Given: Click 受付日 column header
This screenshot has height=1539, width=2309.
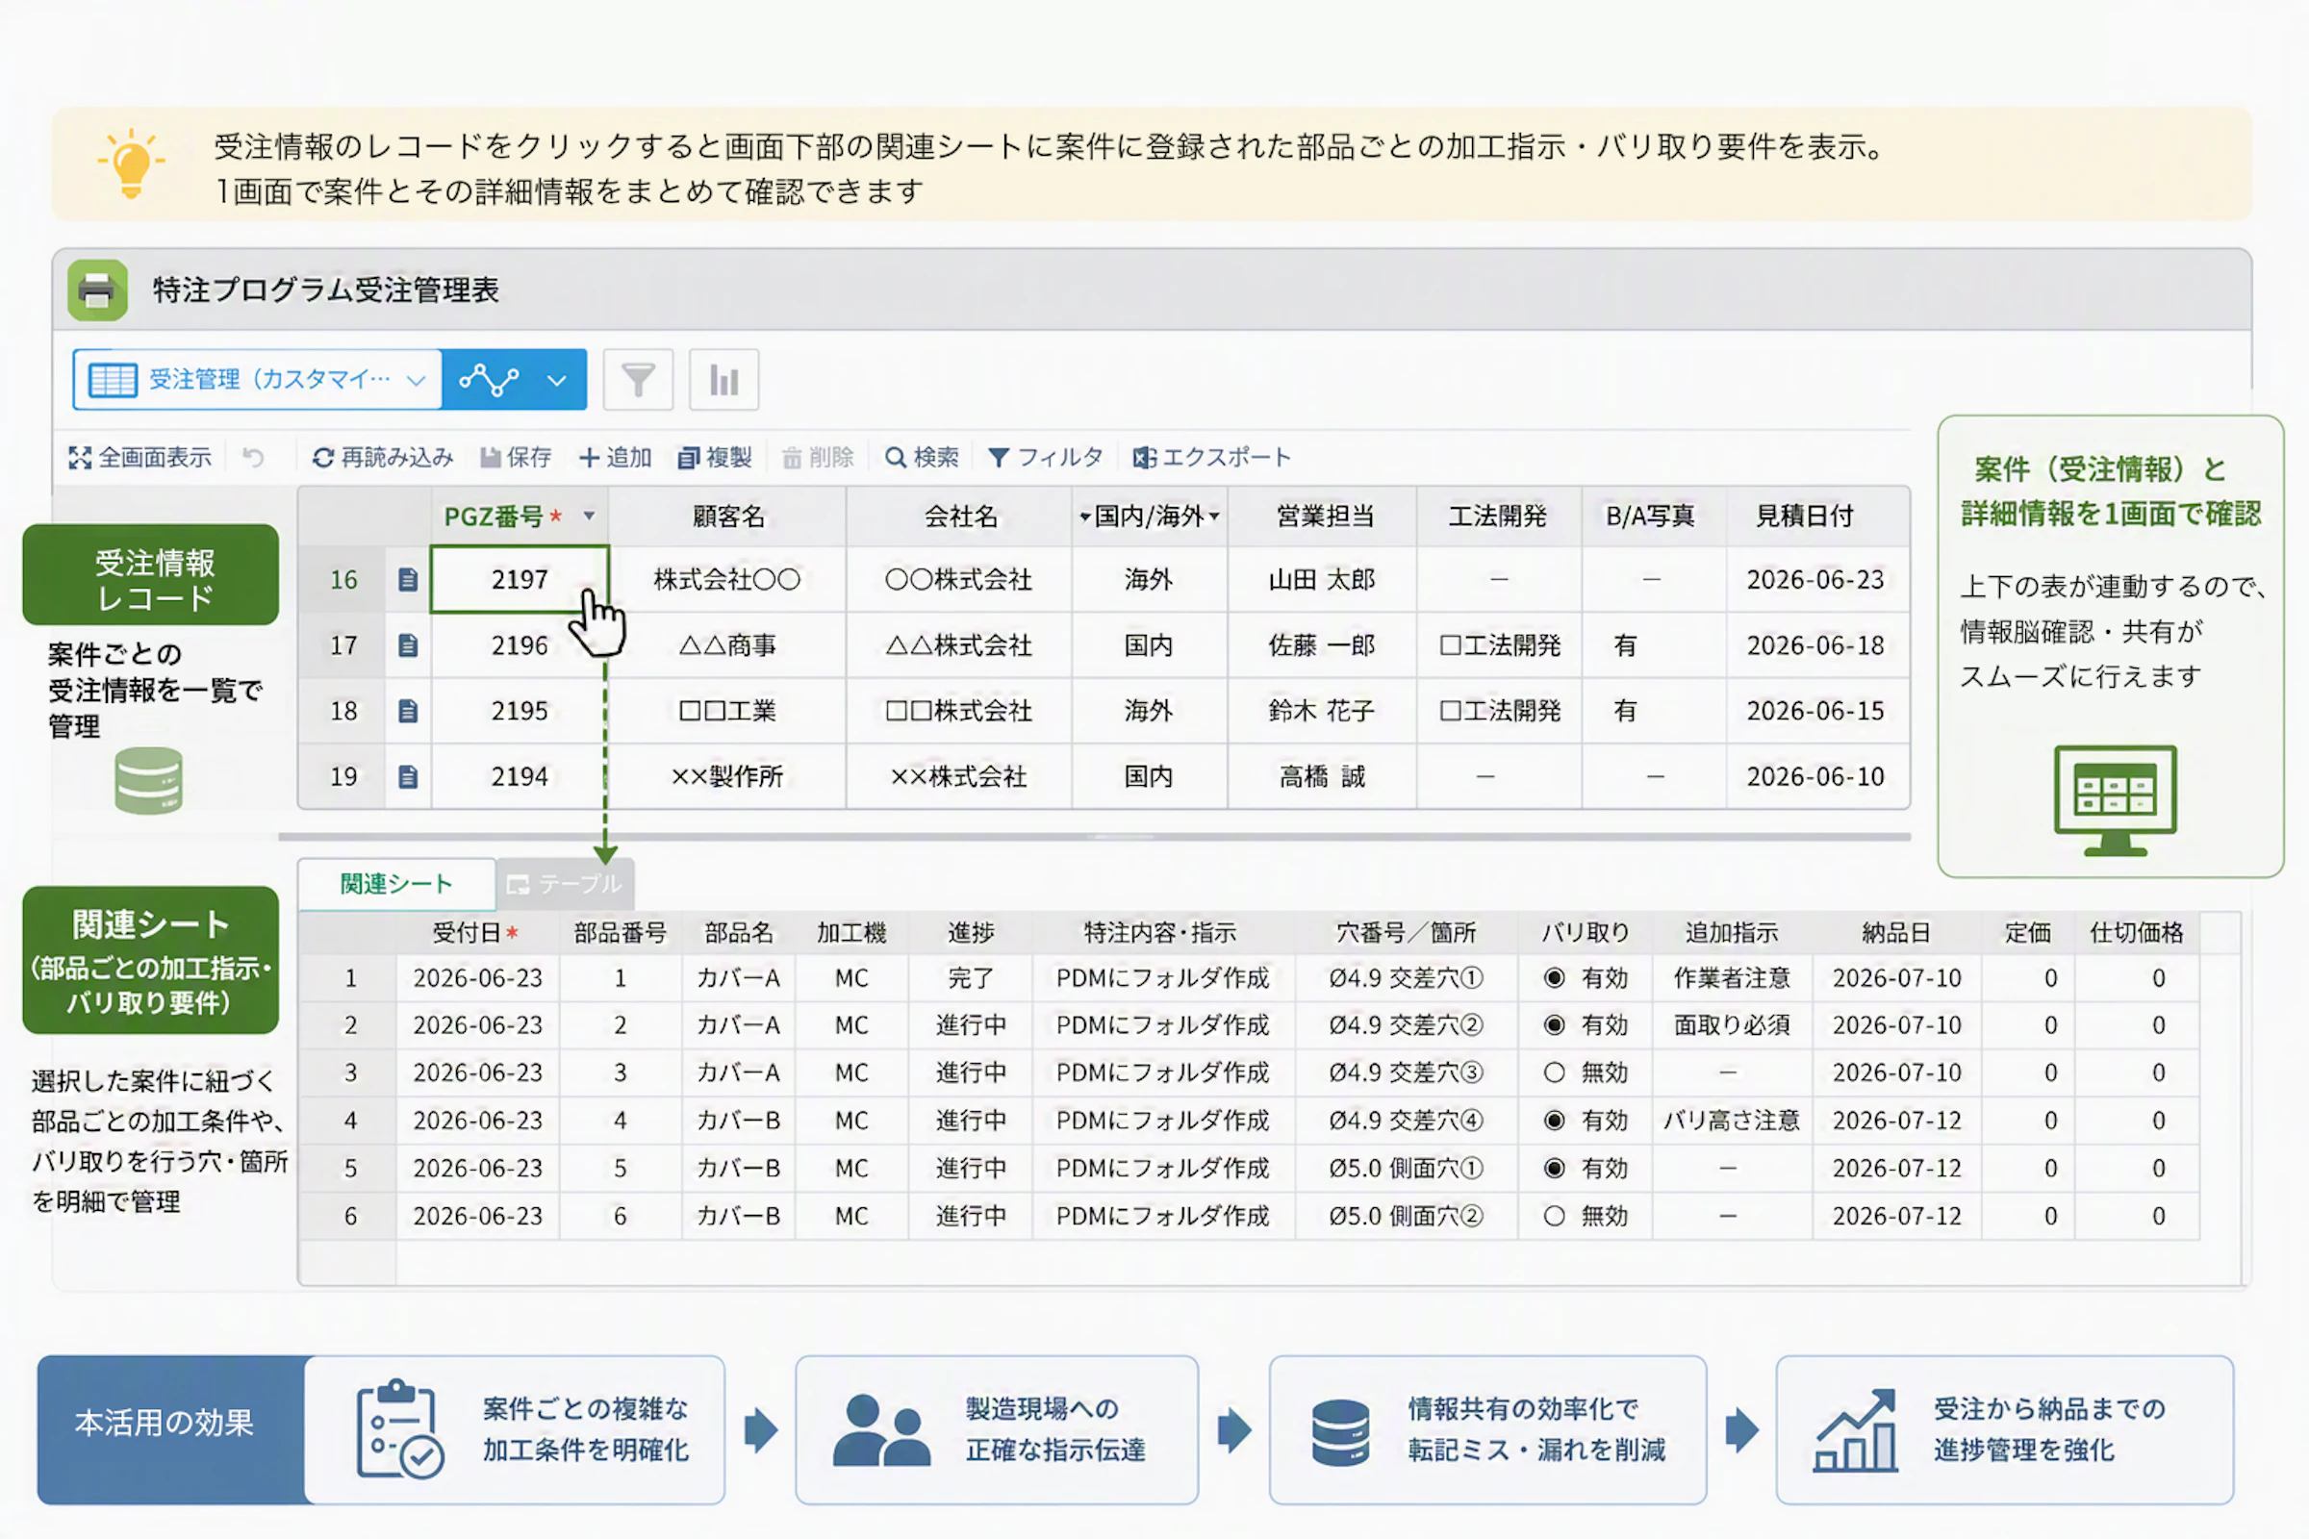Looking at the screenshot, I should click(x=477, y=933).
